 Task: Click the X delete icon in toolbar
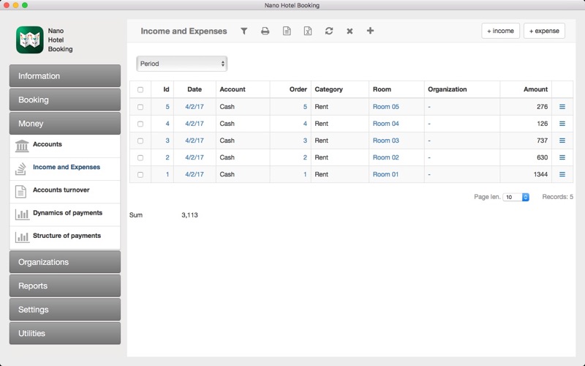pos(350,31)
